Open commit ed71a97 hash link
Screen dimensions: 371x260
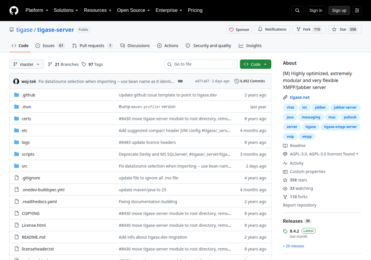coord(202,81)
